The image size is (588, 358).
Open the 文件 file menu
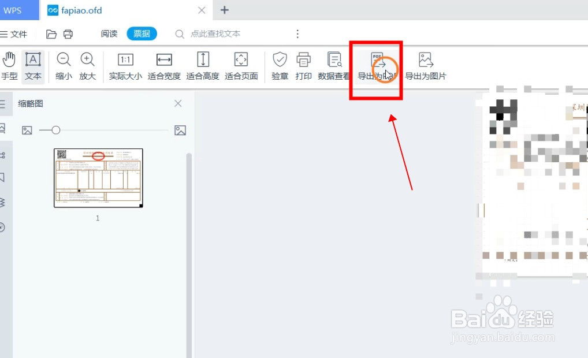16,33
